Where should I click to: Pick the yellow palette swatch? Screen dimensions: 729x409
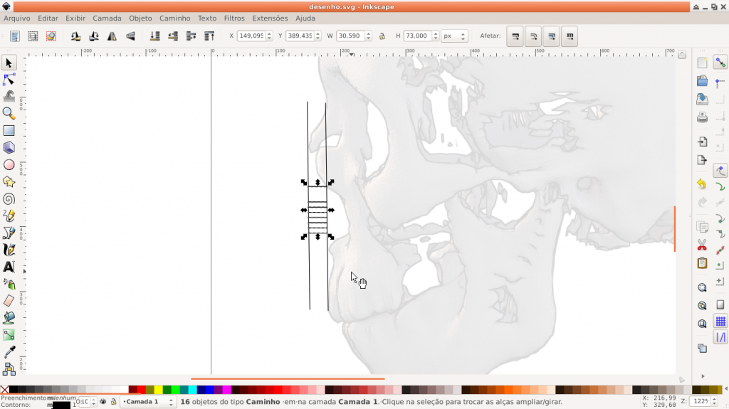pos(159,390)
